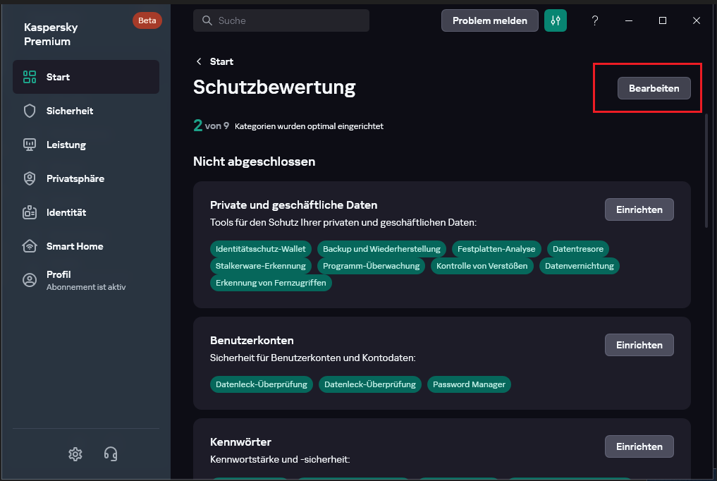
Task: Click "Kategorien wurden optimal eingerichtet" text
Action: pos(309,126)
